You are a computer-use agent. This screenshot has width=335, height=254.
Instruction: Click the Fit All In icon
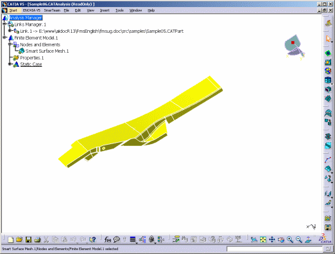coord(263,239)
